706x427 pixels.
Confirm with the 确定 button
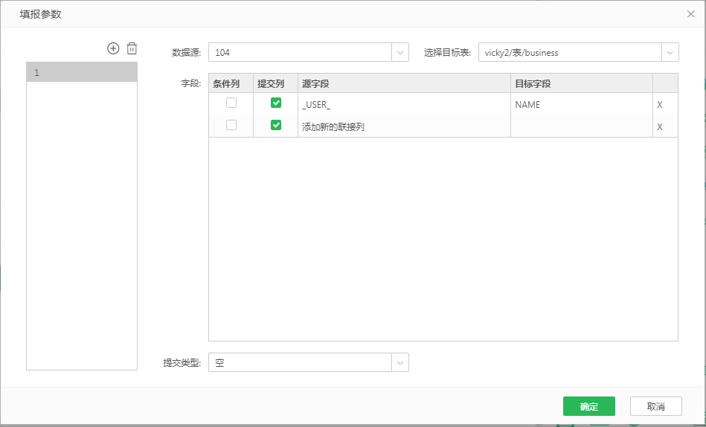click(x=589, y=406)
